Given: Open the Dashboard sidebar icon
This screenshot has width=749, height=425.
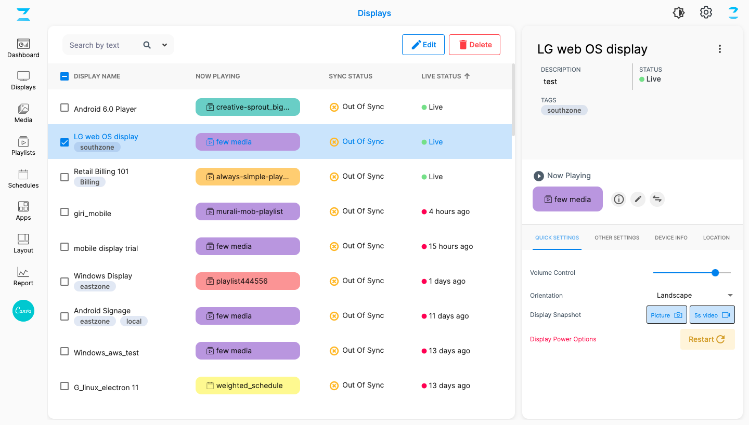Looking at the screenshot, I should tap(23, 48).
